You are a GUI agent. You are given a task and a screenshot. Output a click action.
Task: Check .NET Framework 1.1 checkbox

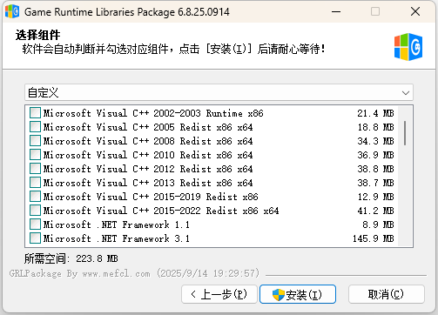[35, 224]
